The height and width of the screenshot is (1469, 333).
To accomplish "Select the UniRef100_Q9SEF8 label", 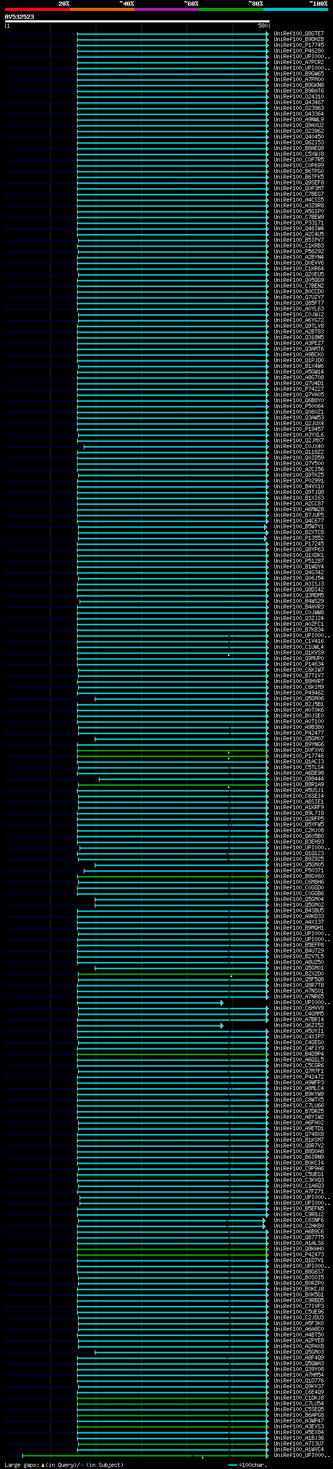I will (299, 182).
